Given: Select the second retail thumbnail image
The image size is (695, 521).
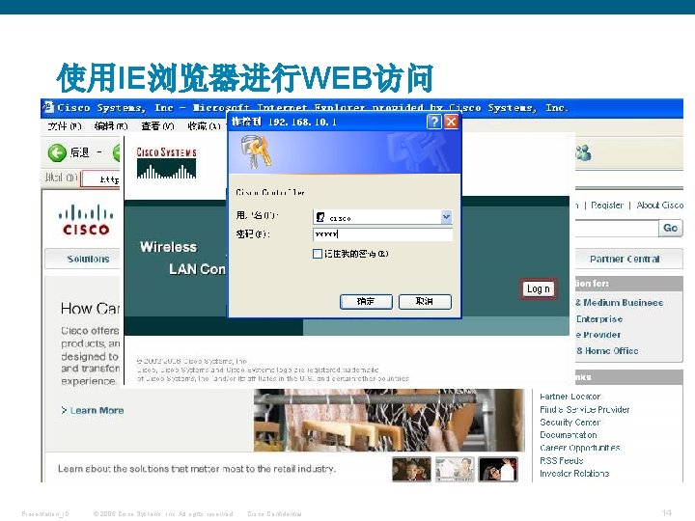Looking at the screenshot, I should point(455,469).
